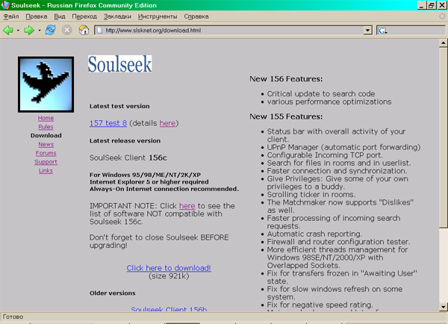Click the Soulseek bird logo image

pyautogui.click(x=46, y=84)
